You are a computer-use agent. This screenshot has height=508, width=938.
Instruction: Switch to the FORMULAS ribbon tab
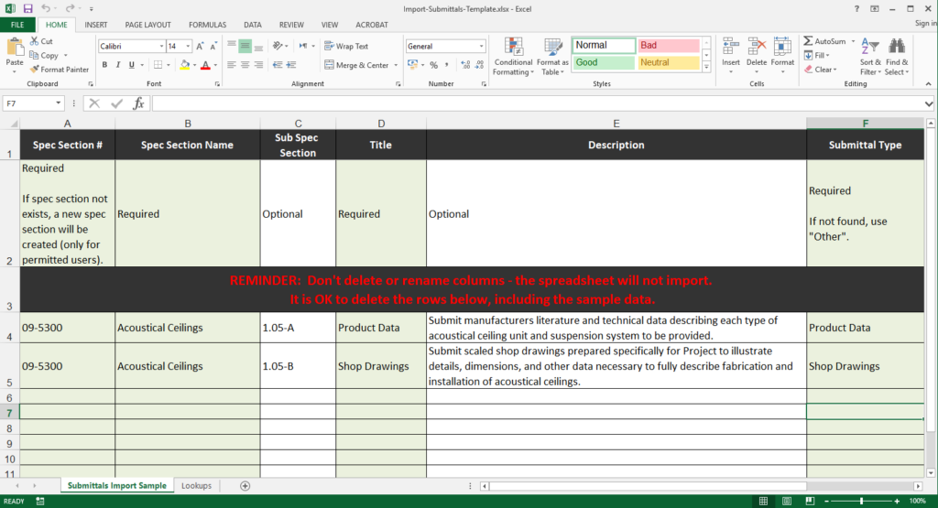click(x=207, y=25)
